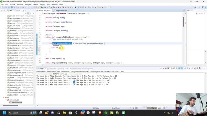Viewport: 207px width, 116px height.
Task: Open the Navigate menu
Action: pyautogui.click(x=28, y=4)
